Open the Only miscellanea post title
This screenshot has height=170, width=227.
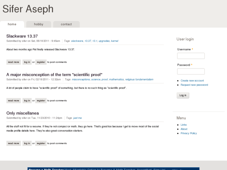[22, 113]
